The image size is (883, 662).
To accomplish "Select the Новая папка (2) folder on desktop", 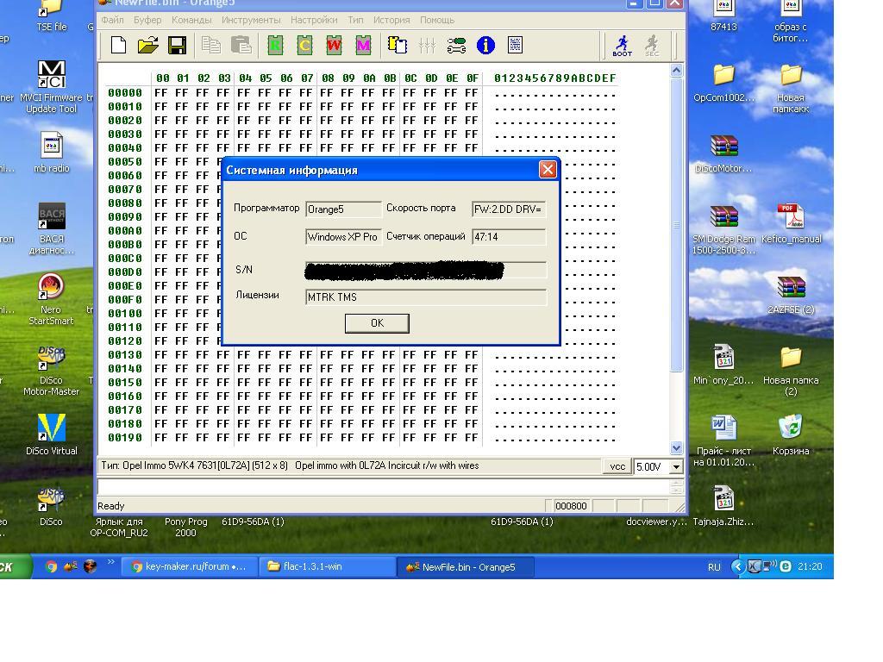I will click(x=791, y=371).
